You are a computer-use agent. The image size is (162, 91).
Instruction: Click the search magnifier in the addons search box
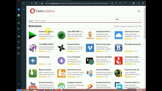pos(140,19)
